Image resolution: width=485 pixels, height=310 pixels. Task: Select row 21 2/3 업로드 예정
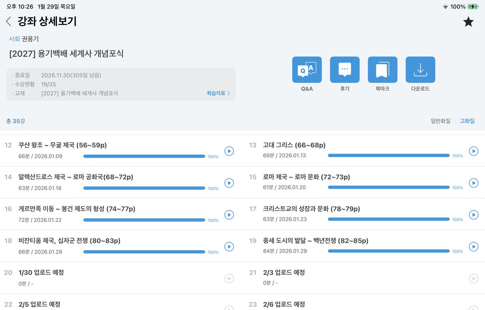click(x=365, y=278)
